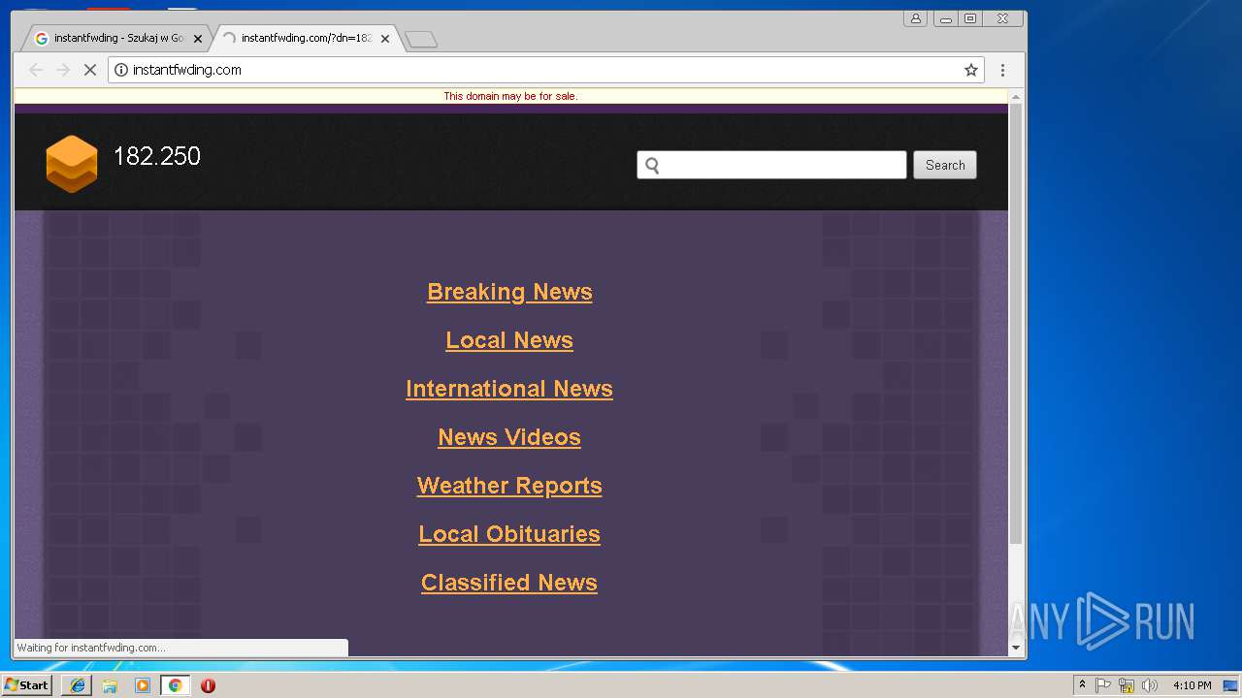The width and height of the screenshot is (1242, 698).
Task: Click the magnifier icon in search box
Action: click(652, 166)
